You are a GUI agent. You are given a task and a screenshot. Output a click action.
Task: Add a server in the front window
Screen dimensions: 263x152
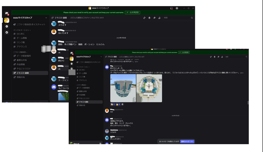[x=72, y=64]
